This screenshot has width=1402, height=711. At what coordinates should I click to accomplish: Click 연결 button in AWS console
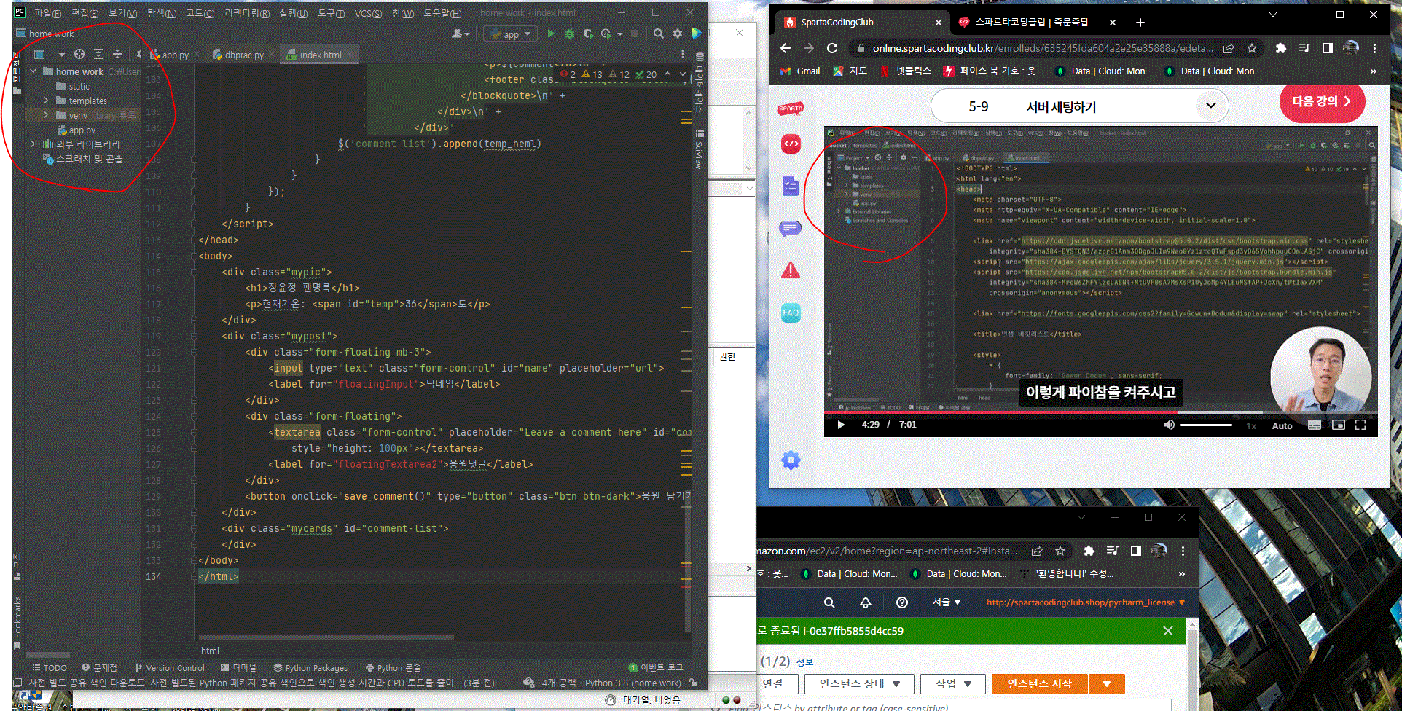(x=772, y=683)
